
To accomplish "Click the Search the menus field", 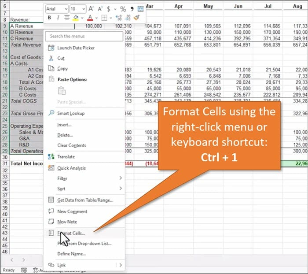I will click(84, 36).
